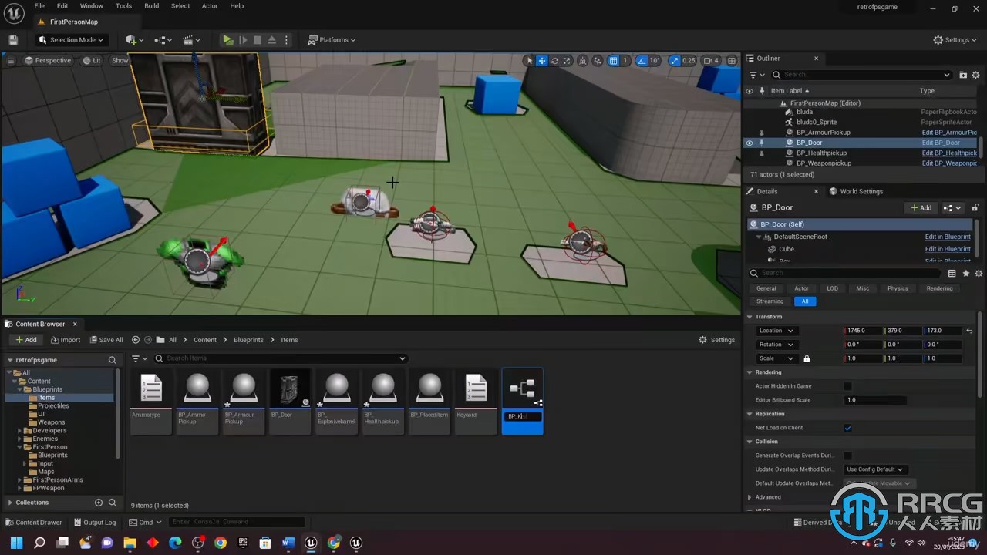Open the Output Log panel
Screen dimensions: 987x555
point(93,523)
